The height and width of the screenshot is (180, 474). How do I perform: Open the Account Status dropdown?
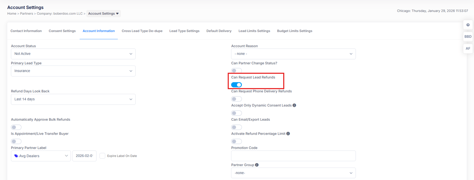(73, 54)
